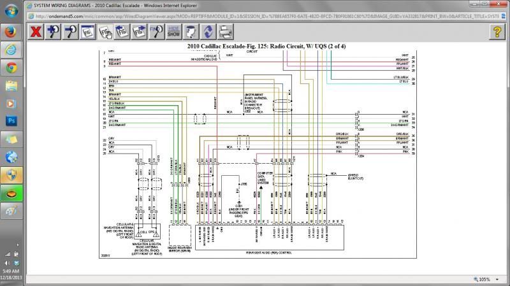Zoom in with the plus magnifier
The height and width of the screenshot is (286, 510).
click(x=53, y=32)
